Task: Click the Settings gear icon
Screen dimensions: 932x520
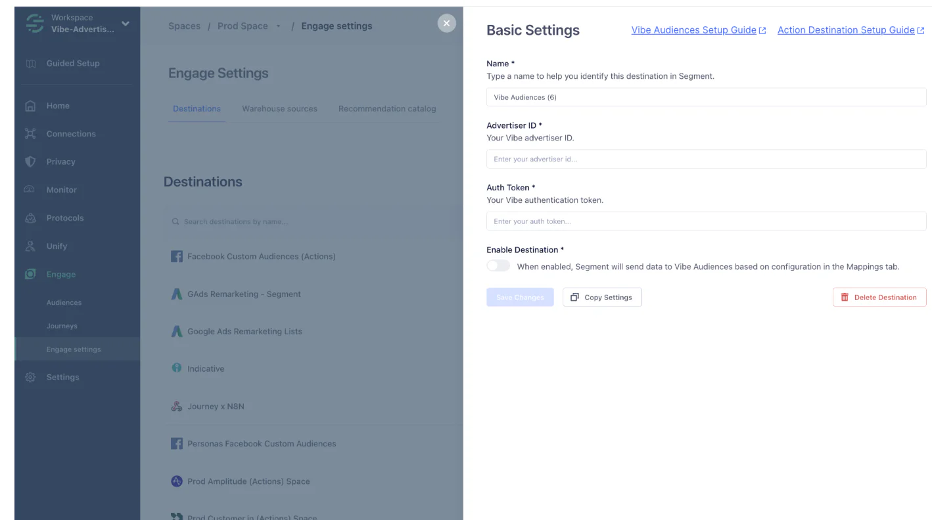Action: point(30,378)
